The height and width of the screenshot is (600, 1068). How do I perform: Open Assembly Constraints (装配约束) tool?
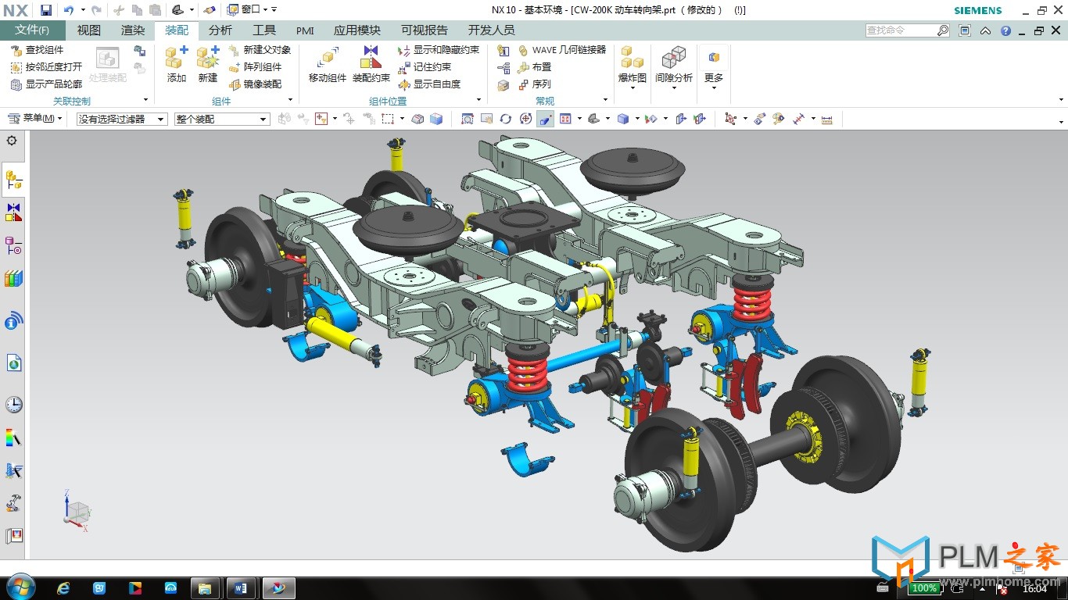[x=371, y=64]
